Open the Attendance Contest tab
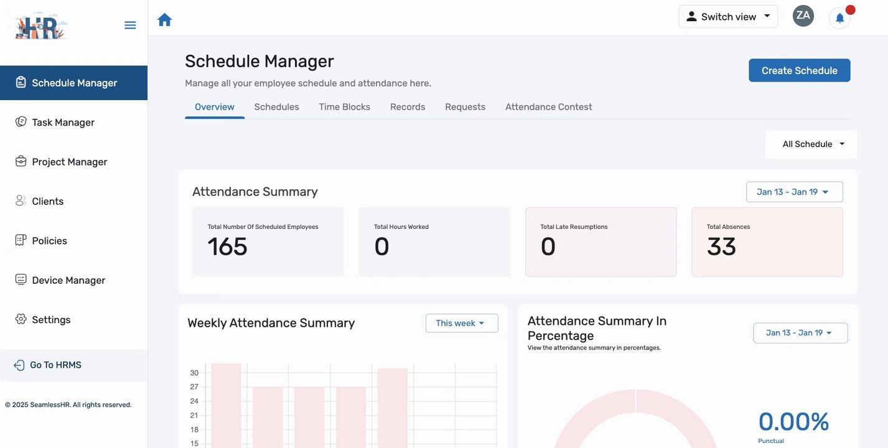Screen dimensions: 888x448 pos(548,107)
